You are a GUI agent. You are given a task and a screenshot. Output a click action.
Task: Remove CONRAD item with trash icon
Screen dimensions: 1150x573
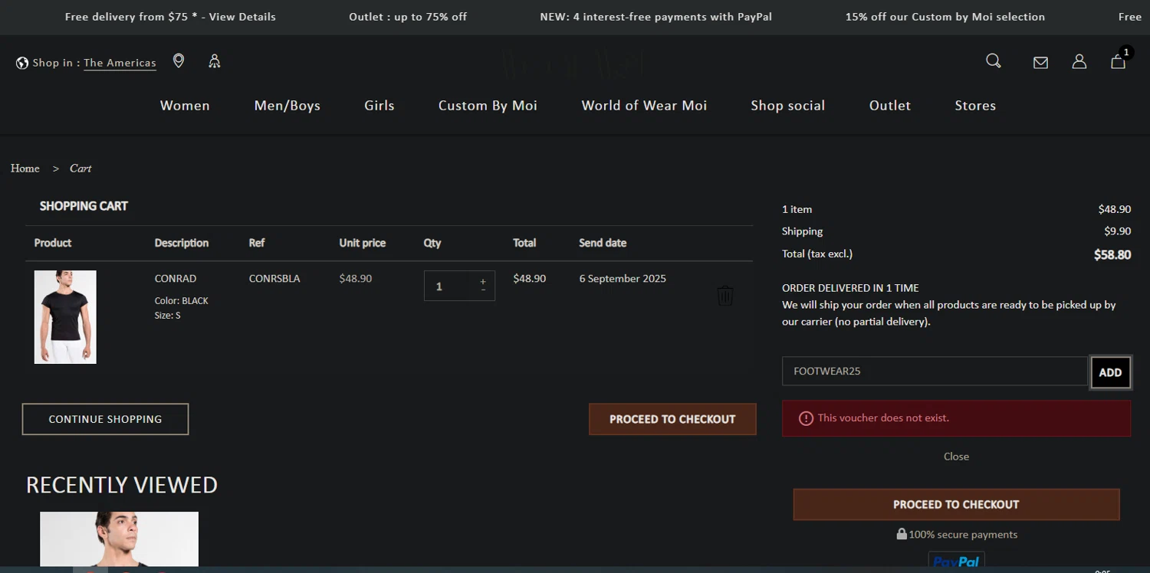(x=725, y=296)
